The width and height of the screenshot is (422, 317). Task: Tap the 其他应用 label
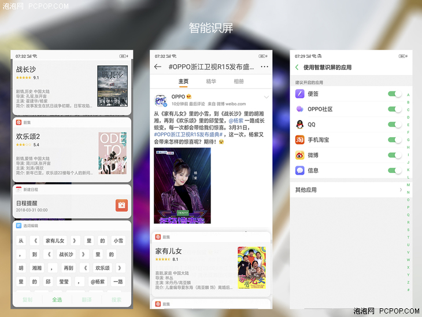point(306,190)
